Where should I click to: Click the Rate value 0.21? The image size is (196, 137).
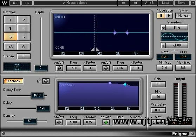164,57
